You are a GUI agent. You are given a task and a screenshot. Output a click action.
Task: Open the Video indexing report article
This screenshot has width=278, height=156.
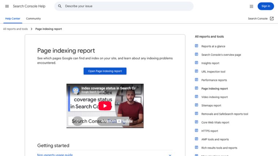[x=214, y=97]
